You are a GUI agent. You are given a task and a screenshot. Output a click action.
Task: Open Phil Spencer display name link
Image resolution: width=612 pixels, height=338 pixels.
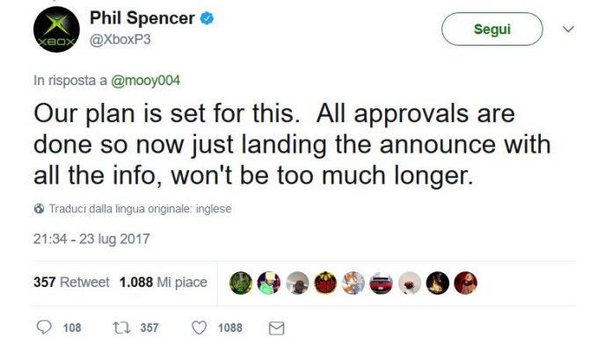pyautogui.click(x=142, y=18)
